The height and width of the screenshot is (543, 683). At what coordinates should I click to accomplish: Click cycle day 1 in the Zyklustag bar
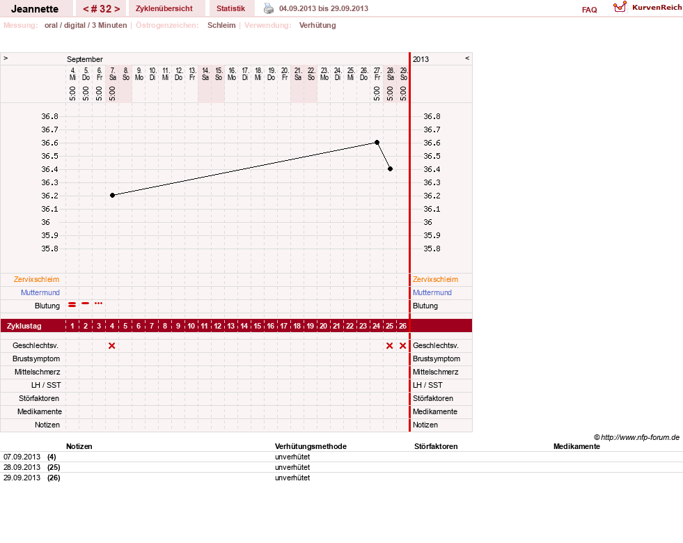coord(72,326)
